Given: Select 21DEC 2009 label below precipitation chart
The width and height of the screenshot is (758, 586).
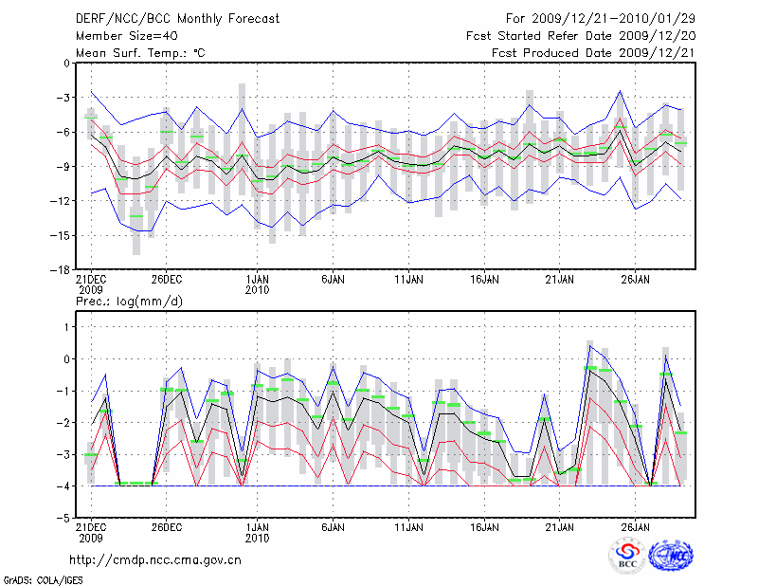Looking at the screenshot, I should pyautogui.click(x=90, y=532).
